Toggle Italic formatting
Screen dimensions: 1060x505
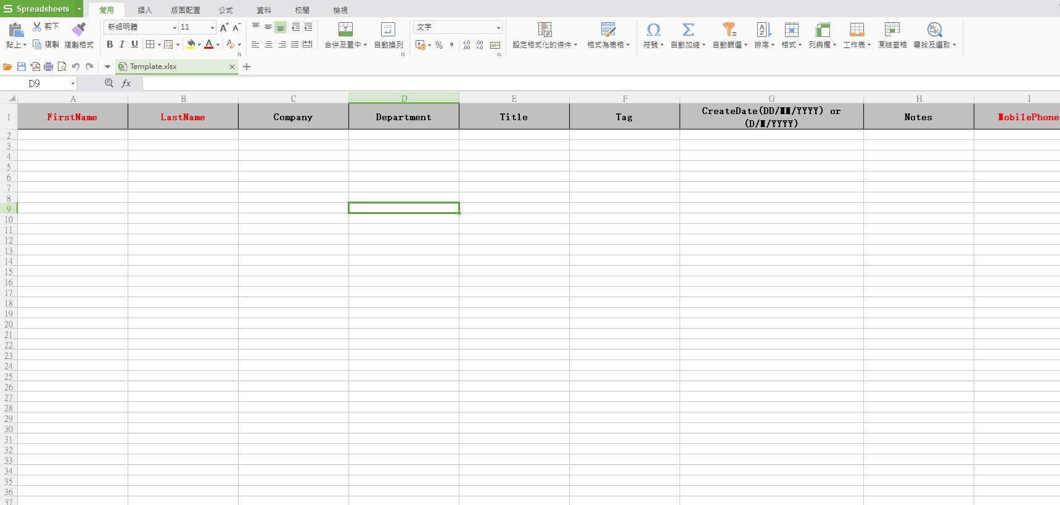pyautogui.click(x=122, y=44)
